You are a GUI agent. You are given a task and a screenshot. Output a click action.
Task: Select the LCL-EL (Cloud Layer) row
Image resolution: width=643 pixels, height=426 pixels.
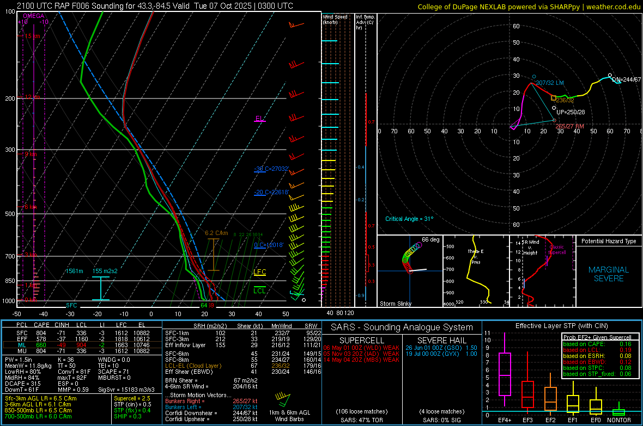pos(243,366)
